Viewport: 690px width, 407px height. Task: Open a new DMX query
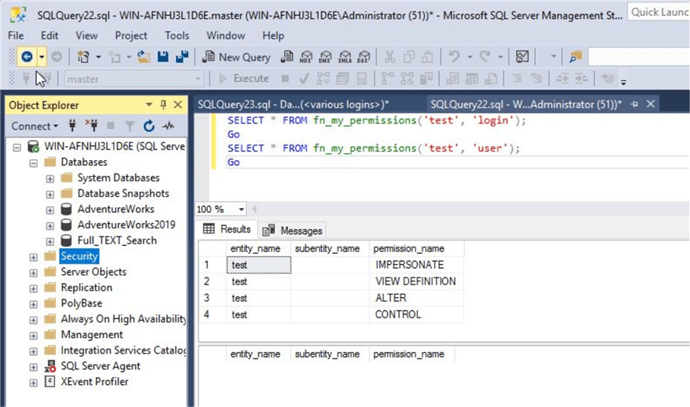(326, 57)
